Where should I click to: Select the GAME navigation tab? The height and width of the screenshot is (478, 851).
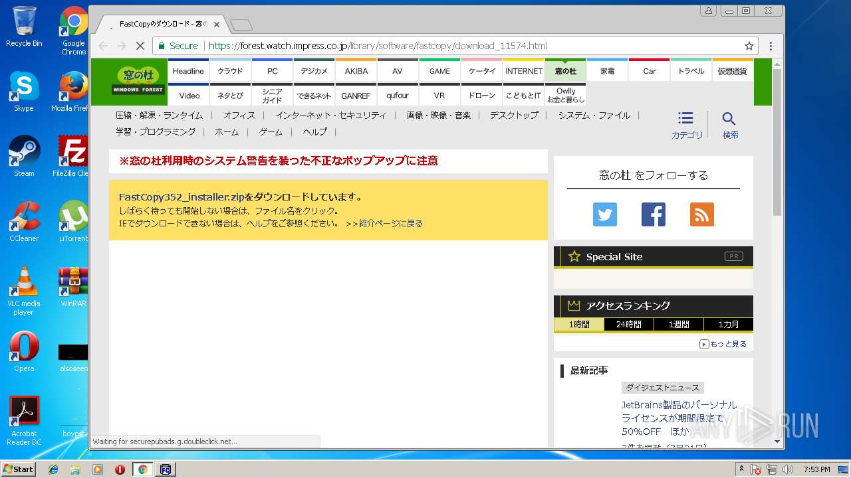[x=439, y=70]
